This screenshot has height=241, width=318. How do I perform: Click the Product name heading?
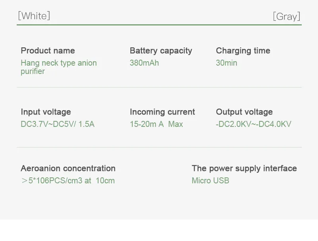tap(48, 51)
